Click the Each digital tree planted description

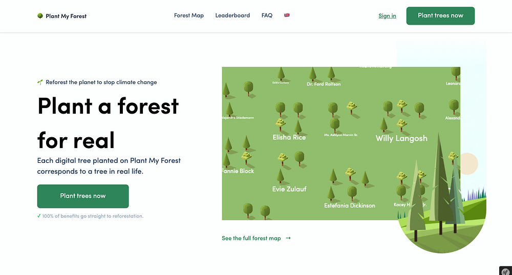tap(109, 166)
